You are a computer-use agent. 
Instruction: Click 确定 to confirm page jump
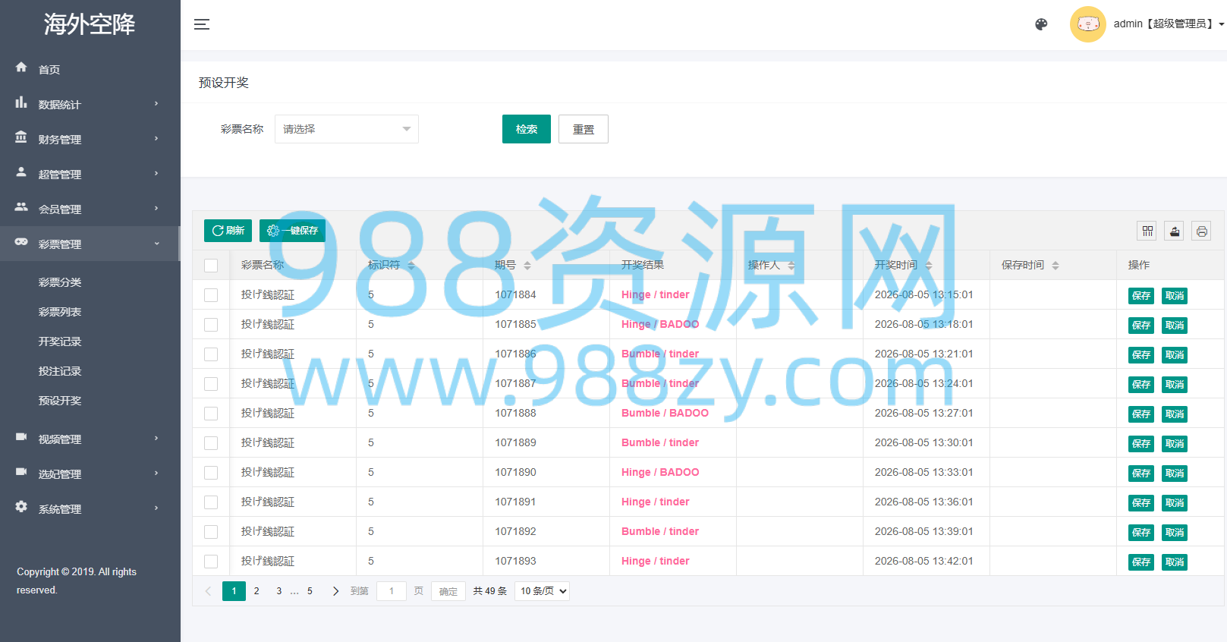(448, 591)
